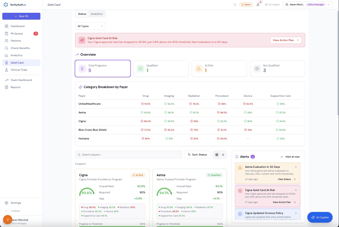Open the All Types filter dropdown
339x227 pixels.
(x=90, y=26)
